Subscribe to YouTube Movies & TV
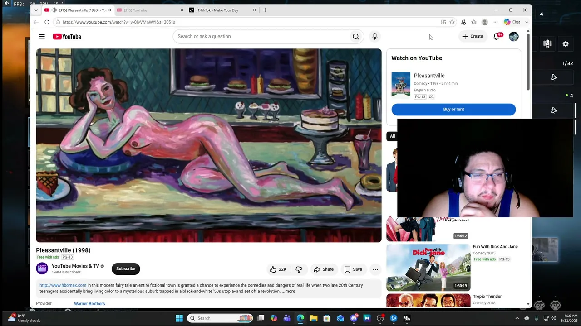Screen dimensions: 581x326 [x=126, y=269]
